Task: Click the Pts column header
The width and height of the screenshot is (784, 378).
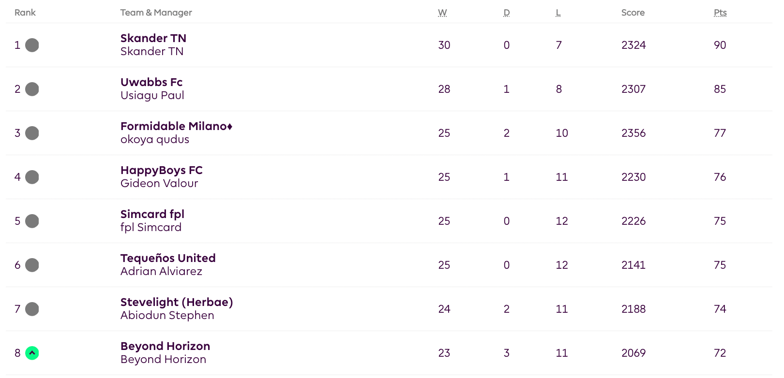Action: pyautogui.click(x=720, y=13)
